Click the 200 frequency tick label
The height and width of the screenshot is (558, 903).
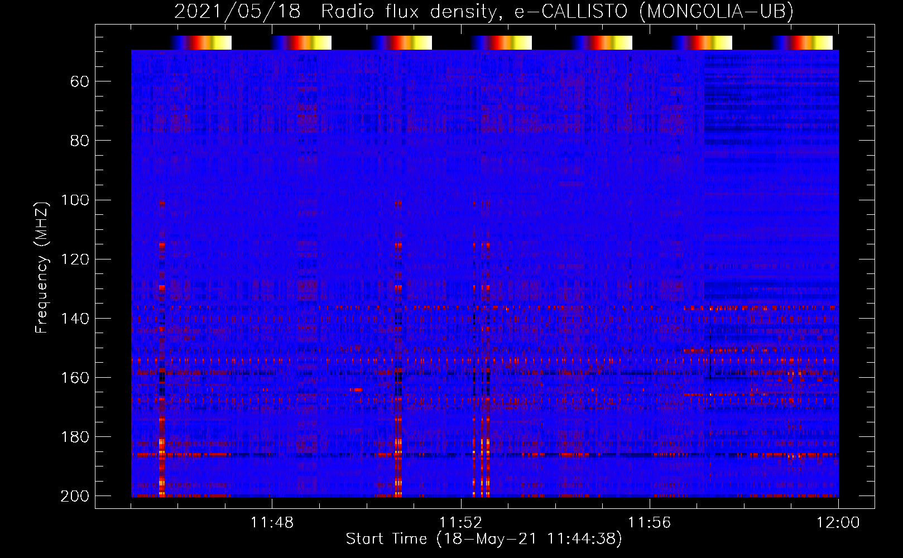[x=75, y=496]
